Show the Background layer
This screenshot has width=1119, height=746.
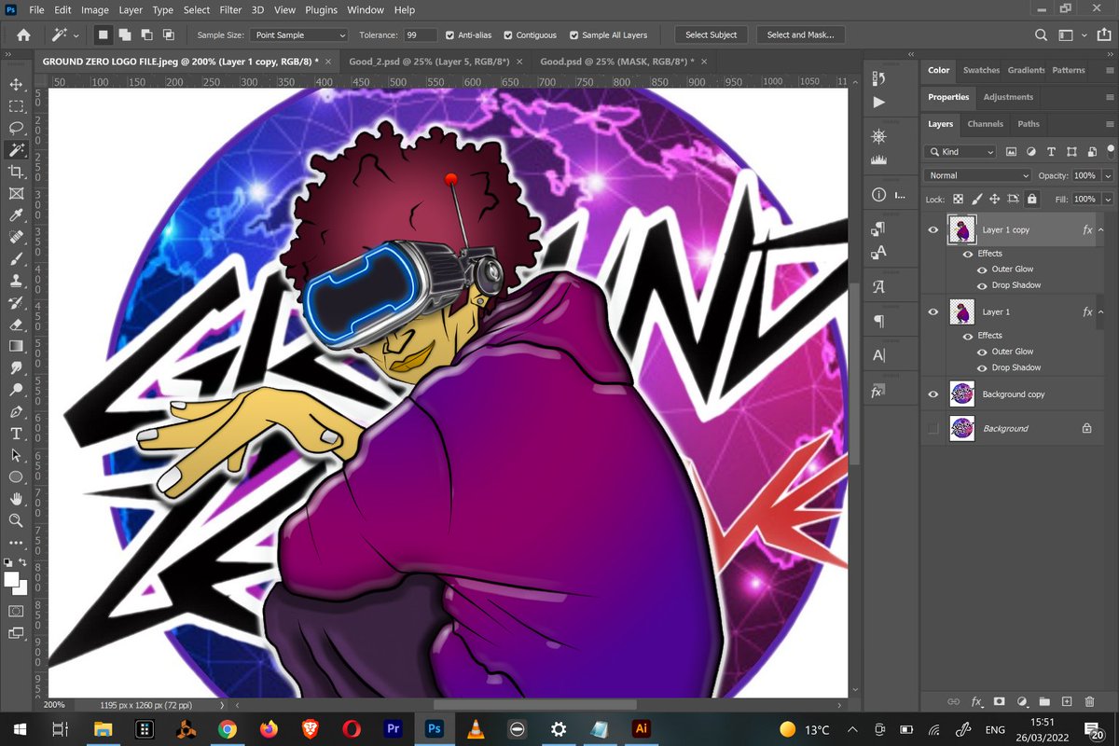coord(933,428)
